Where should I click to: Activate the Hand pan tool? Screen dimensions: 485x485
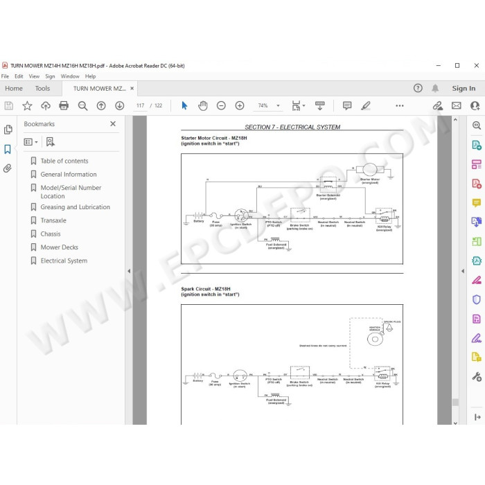click(203, 106)
